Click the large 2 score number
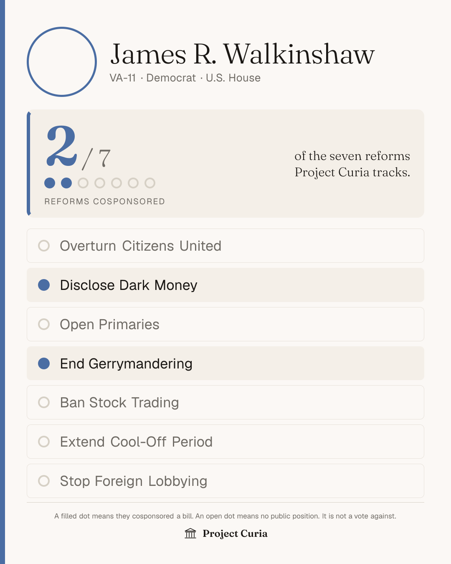Viewport: 451px width, 564px height. tap(61, 146)
